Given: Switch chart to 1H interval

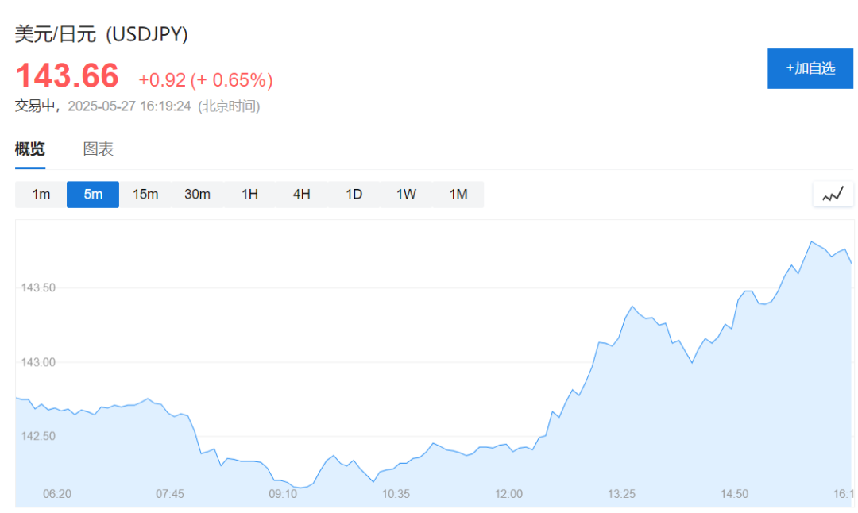Looking at the screenshot, I should pos(249,194).
